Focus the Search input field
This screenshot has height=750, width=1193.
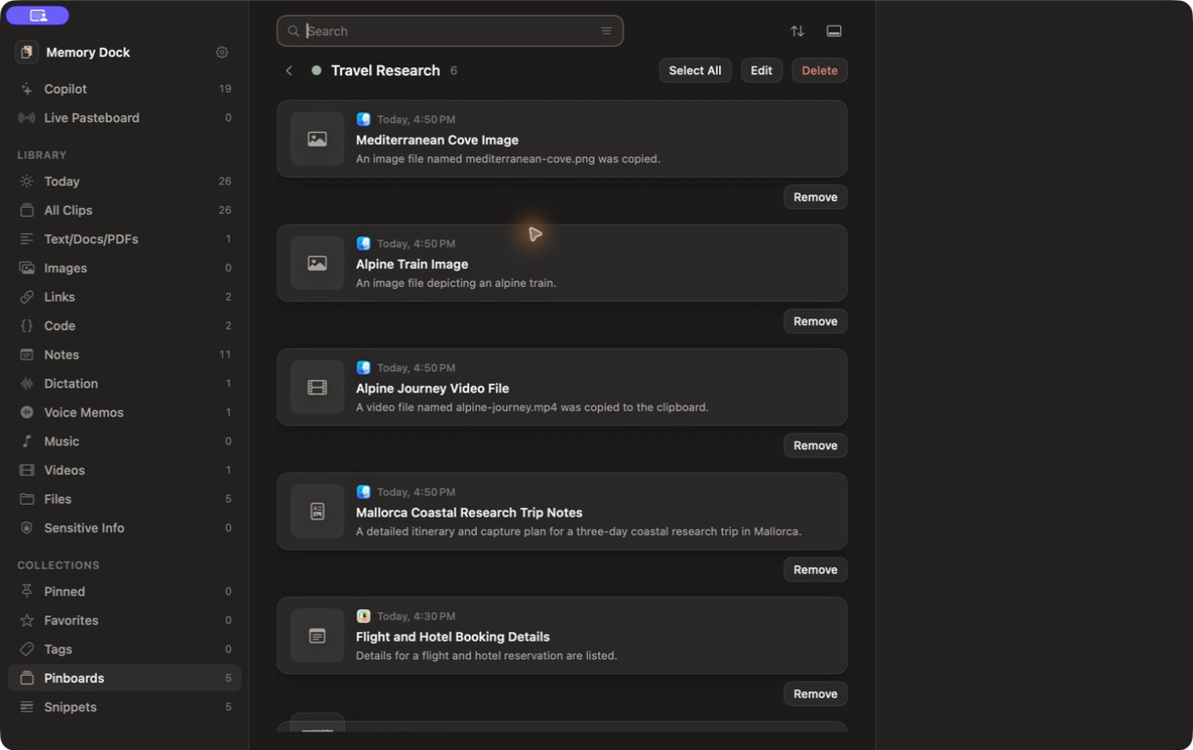pyautogui.click(x=449, y=31)
